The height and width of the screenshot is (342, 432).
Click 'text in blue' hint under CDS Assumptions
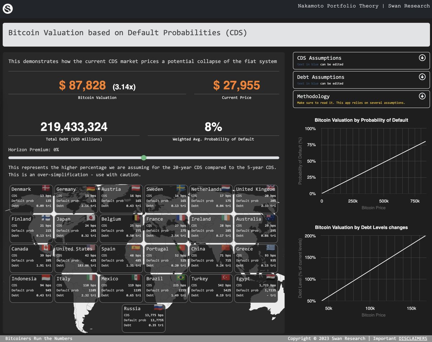click(x=308, y=64)
